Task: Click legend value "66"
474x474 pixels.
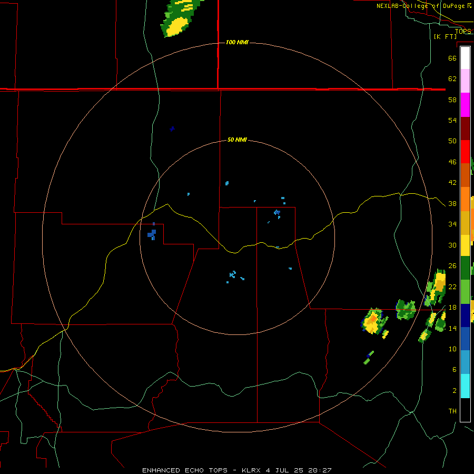Action: point(452,58)
